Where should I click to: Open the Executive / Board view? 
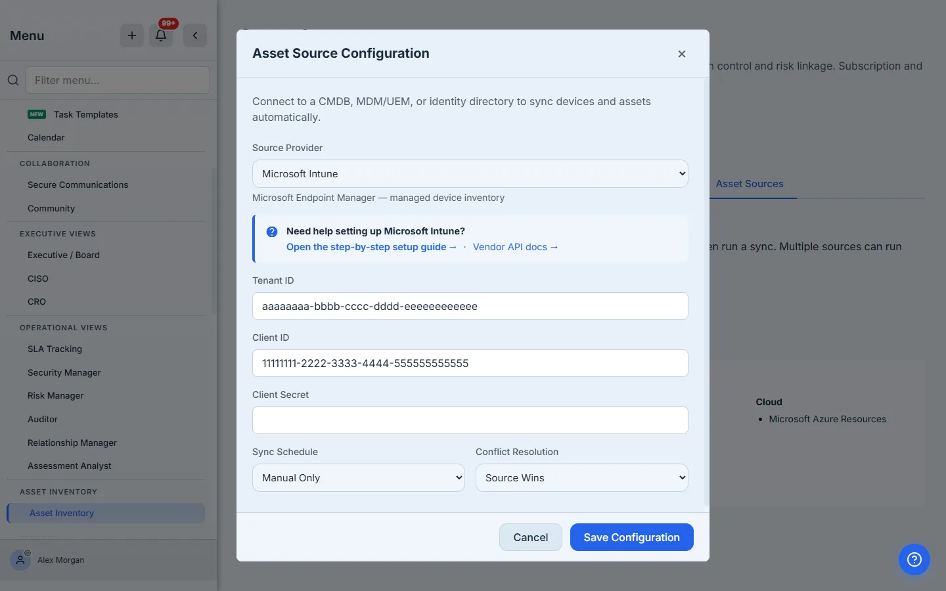pyautogui.click(x=64, y=255)
